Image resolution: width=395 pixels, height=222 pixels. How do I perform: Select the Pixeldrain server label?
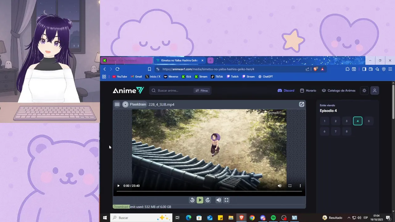pyautogui.click(x=134, y=105)
